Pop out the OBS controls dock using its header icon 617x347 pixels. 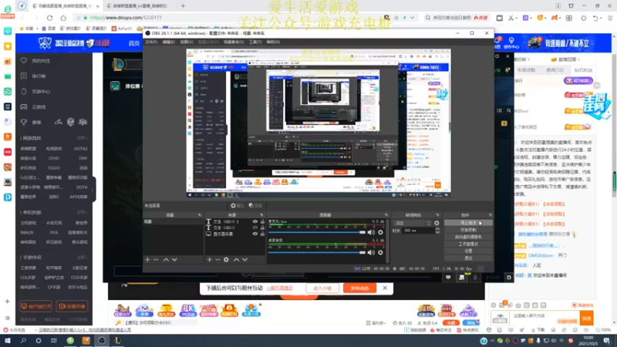point(491,215)
